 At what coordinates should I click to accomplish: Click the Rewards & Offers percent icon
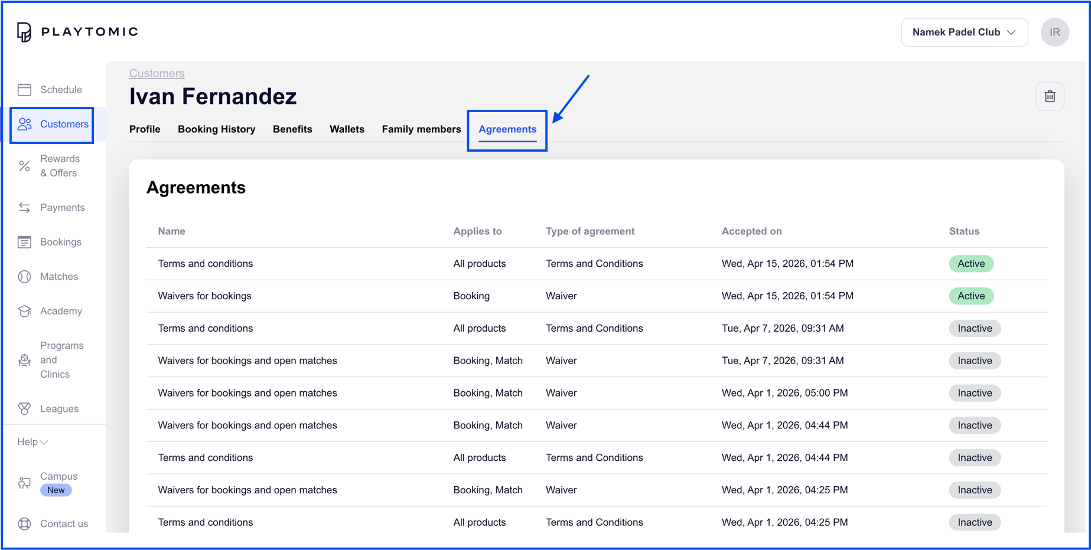coord(24,166)
